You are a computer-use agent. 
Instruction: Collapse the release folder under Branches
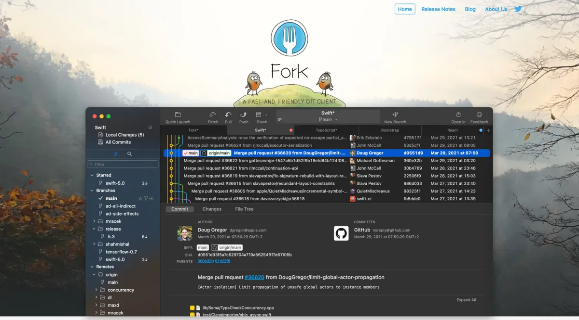(x=94, y=229)
